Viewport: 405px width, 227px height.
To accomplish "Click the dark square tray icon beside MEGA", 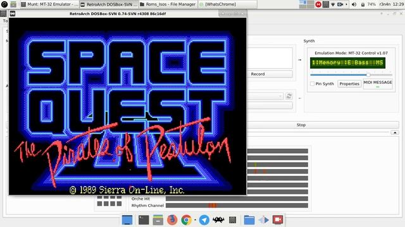I will tap(326, 4).
